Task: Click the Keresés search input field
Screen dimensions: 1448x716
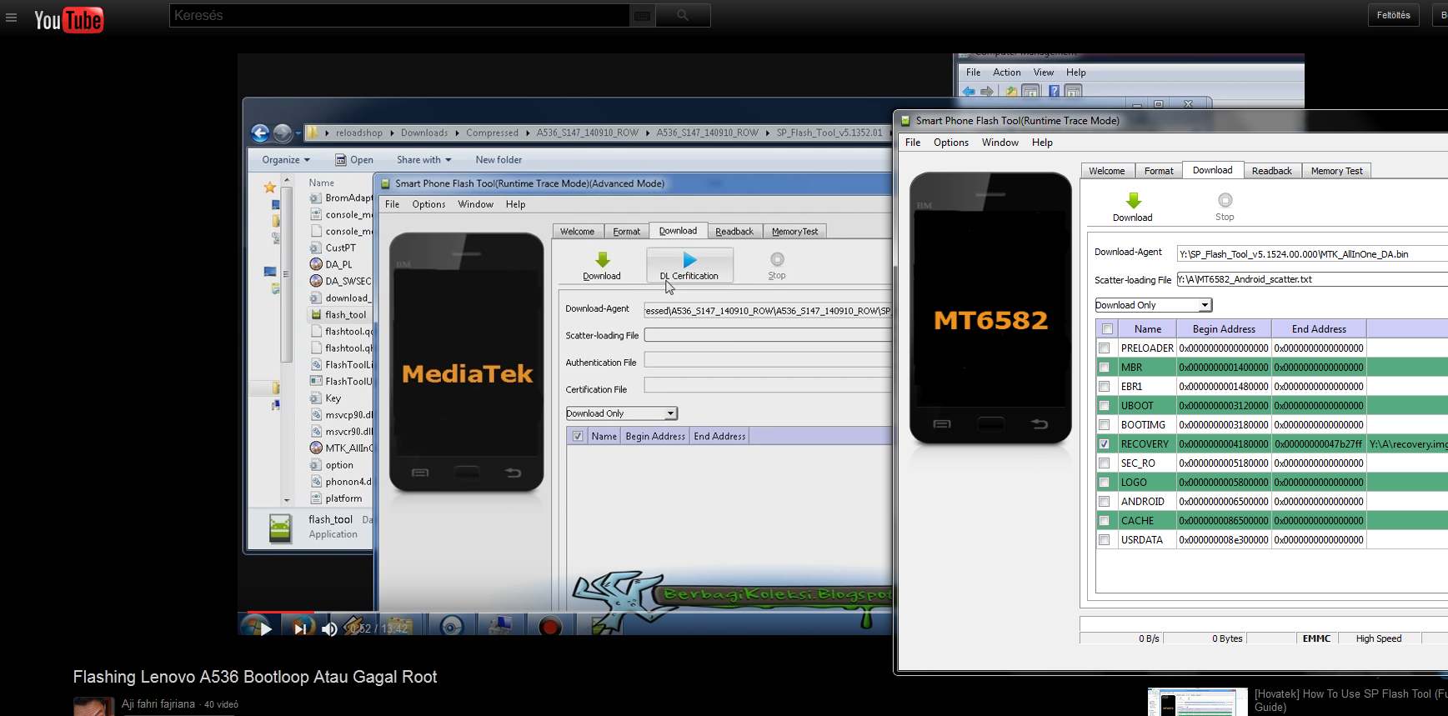Action: point(400,15)
